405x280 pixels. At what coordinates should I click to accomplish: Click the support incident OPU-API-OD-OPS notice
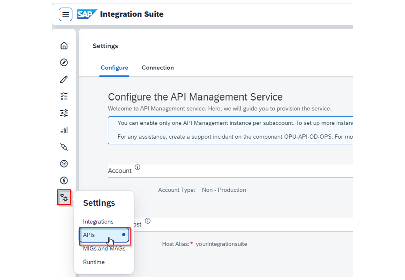coord(235,137)
